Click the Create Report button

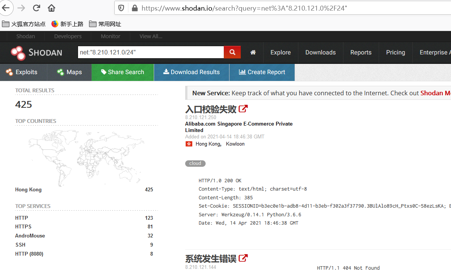pos(262,72)
